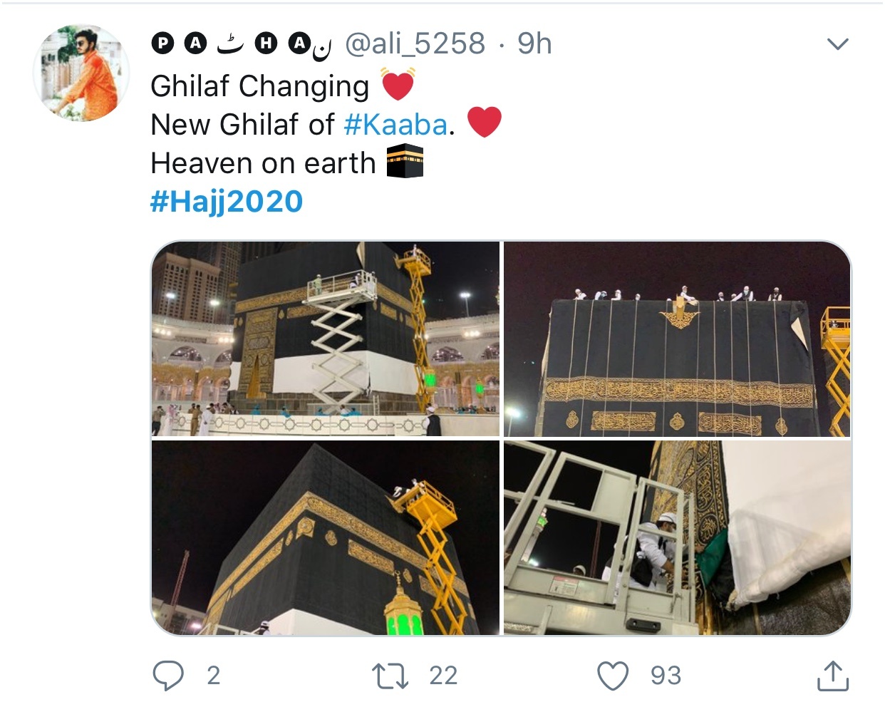
Task: Open the reply speech bubble icon
Action: (x=168, y=675)
